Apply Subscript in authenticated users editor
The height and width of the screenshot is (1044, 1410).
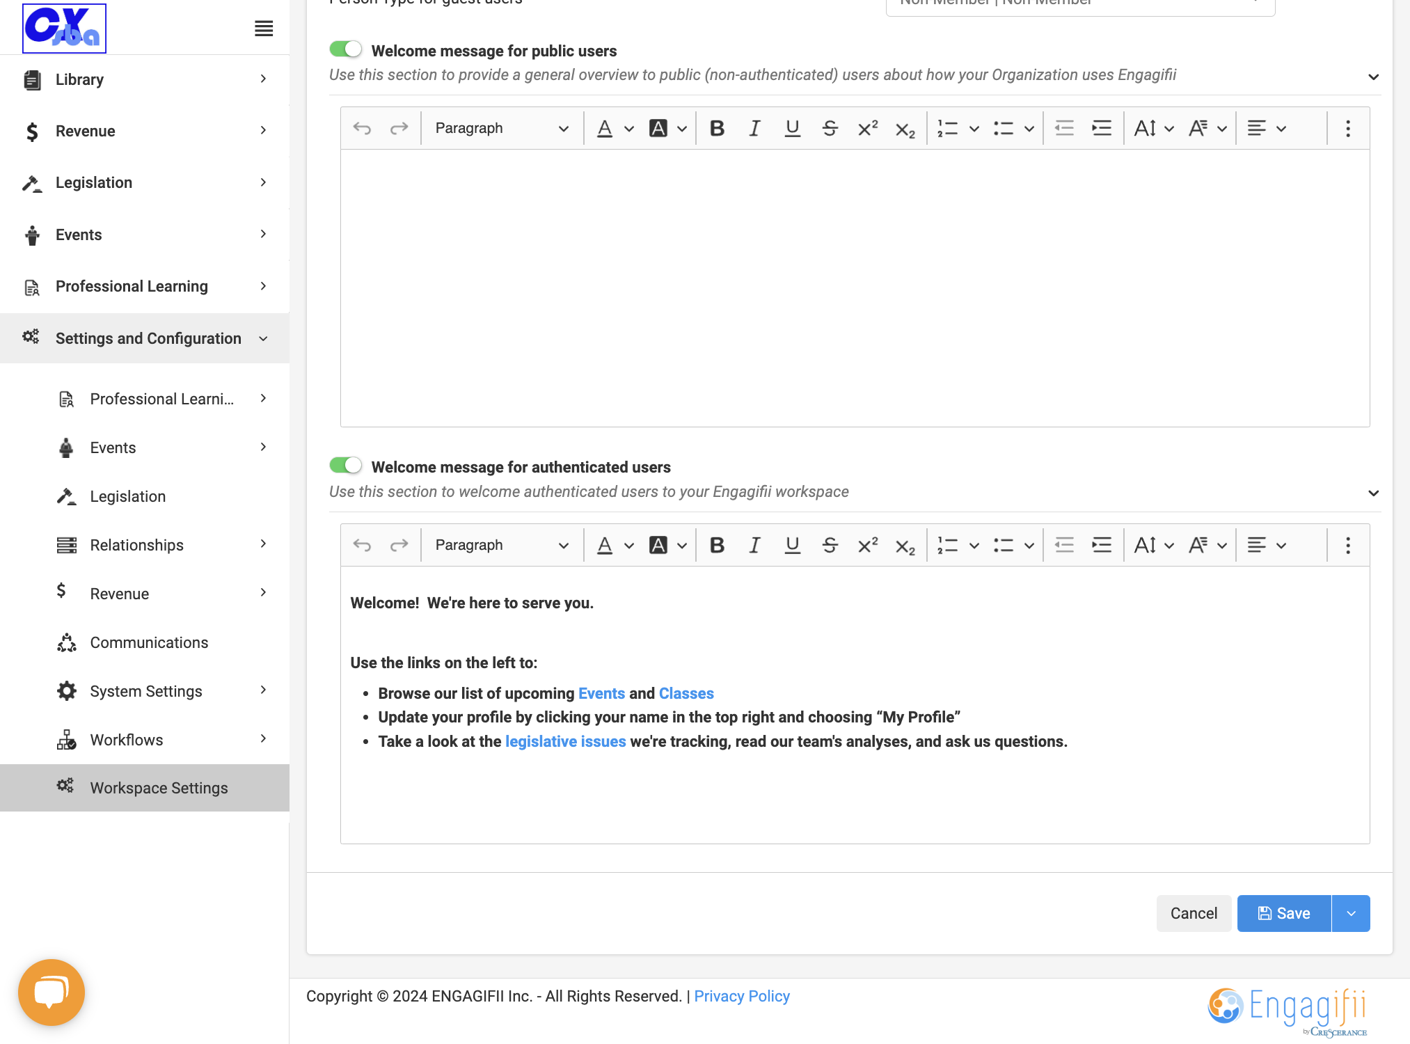point(905,545)
